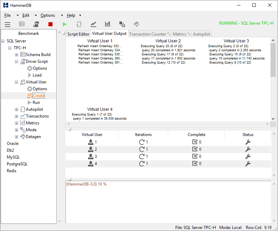
Task: Click the Driver Script Options gear icon
Action: tap(29, 68)
